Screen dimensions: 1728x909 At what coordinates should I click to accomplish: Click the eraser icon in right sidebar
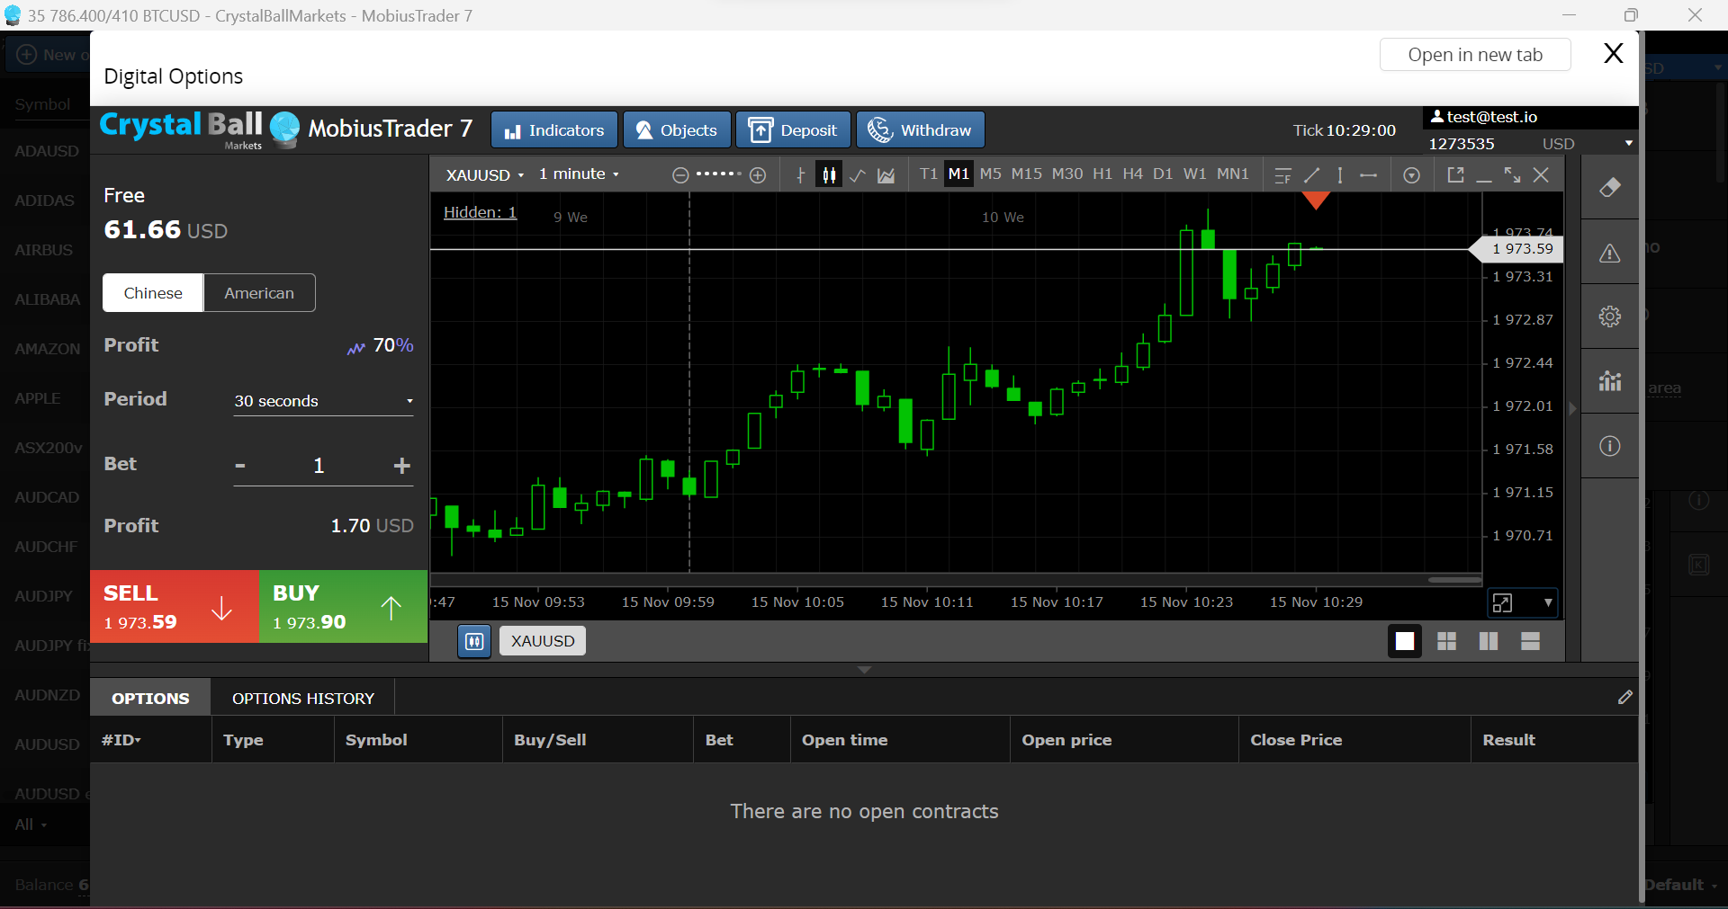[x=1610, y=187]
